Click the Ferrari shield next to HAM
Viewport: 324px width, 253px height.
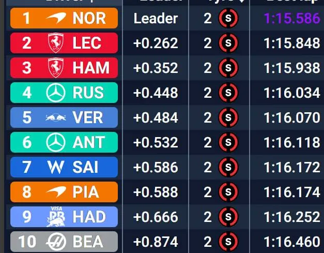point(55,68)
